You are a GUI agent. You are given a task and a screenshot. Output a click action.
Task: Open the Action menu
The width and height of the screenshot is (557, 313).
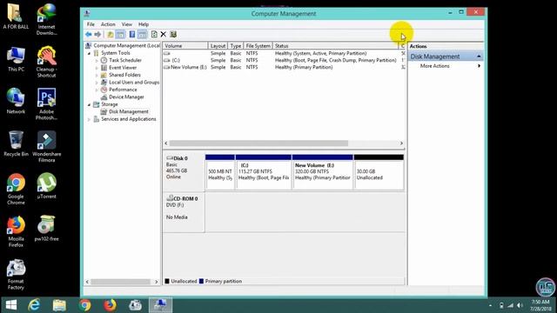(x=108, y=24)
